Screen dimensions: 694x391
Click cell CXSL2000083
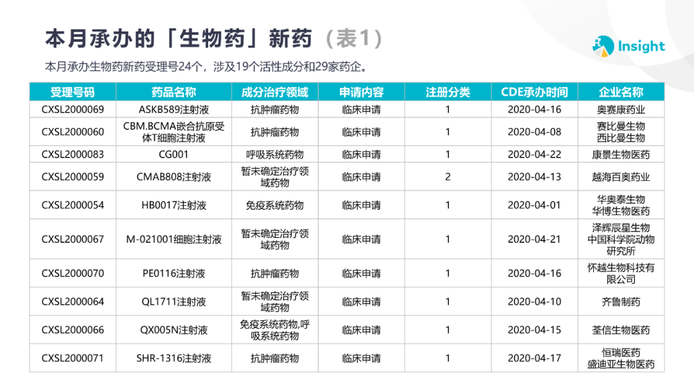point(73,154)
